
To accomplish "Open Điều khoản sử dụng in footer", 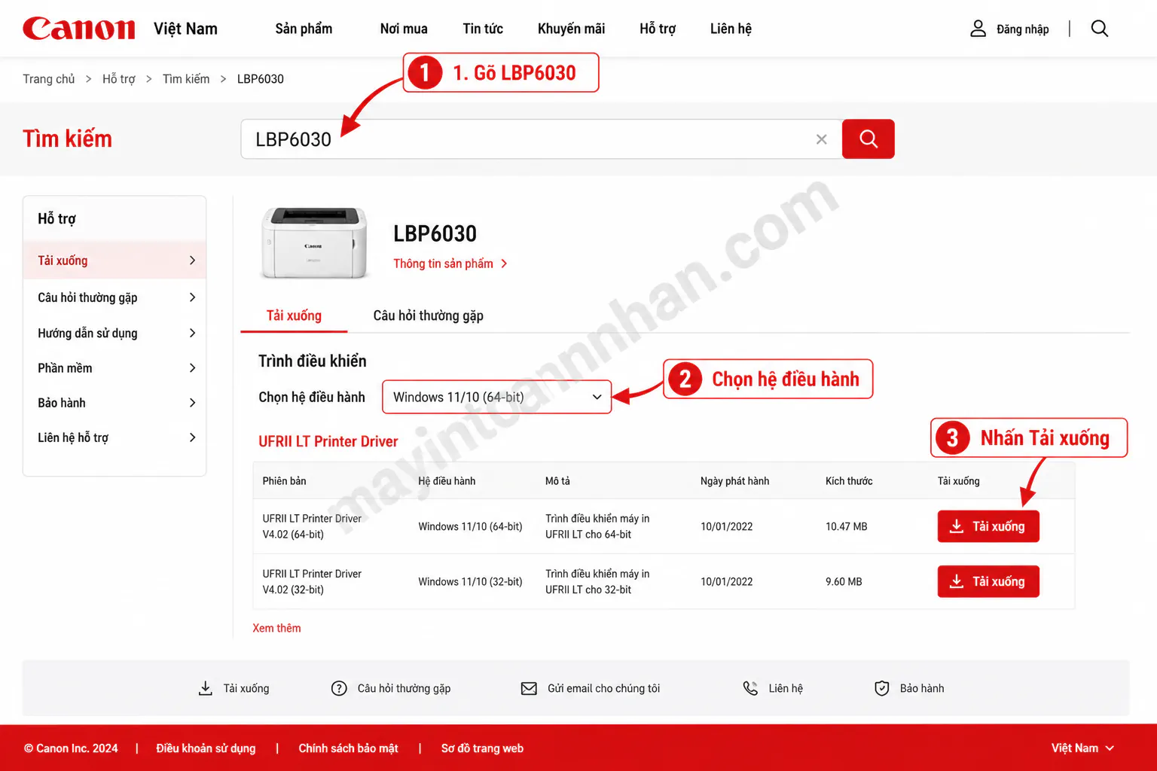I will (206, 748).
